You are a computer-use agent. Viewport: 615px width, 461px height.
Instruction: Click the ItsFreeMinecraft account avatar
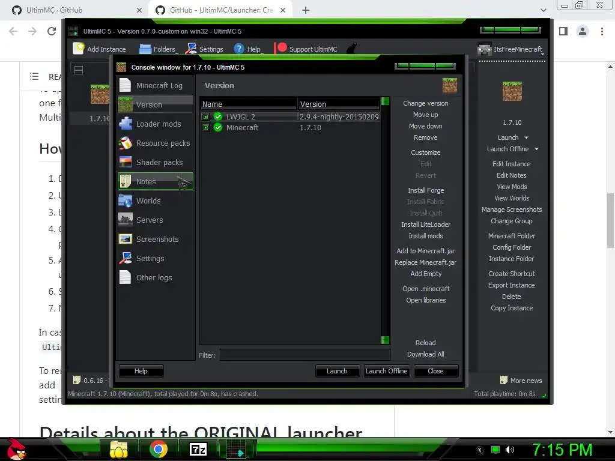click(x=485, y=49)
